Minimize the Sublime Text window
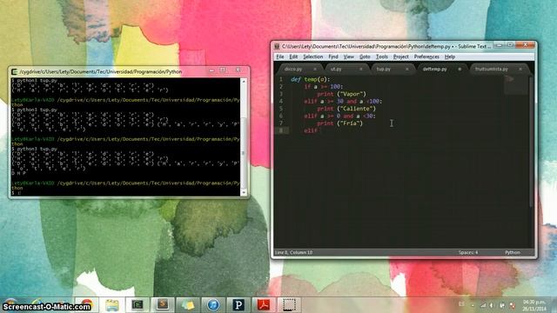557x313 pixels. [x=499, y=45]
